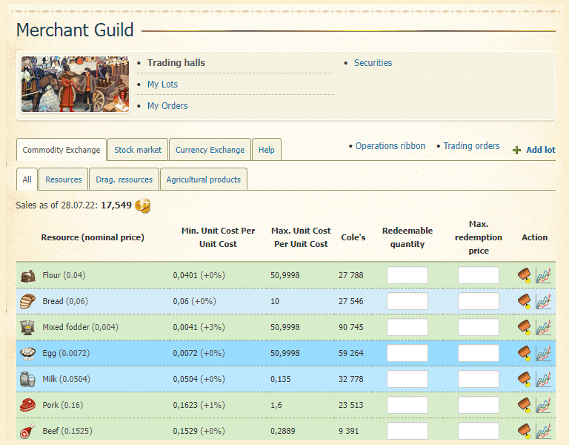This screenshot has height=445, width=569.
Task: Click the Egg resource icon
Action: point(28,353)
